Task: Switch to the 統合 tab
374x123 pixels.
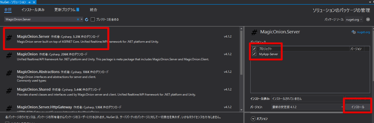Action: click(93, 10)
